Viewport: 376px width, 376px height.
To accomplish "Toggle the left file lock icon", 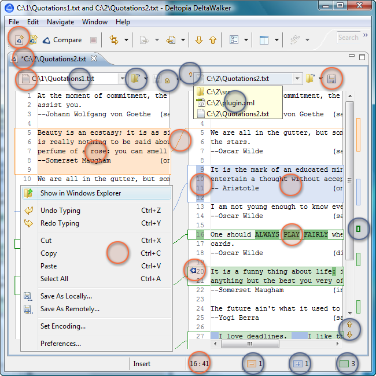I will (x=167, y=80).
